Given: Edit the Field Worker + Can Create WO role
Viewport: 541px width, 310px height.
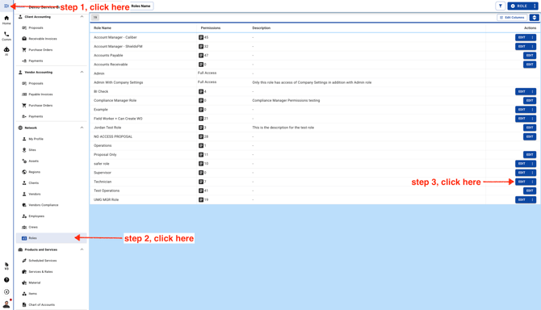Looking at the screenshot, I should [x=522, y=119].
